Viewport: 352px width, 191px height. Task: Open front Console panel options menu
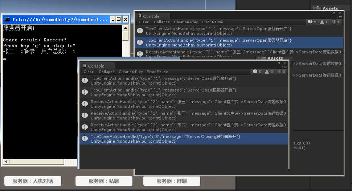[284, 67]
